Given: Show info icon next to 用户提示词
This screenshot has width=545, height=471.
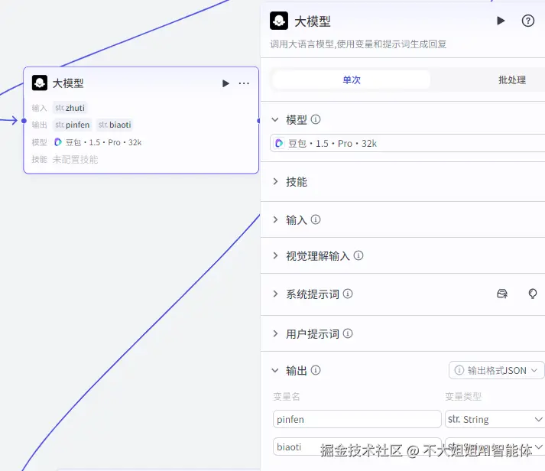Looking at the screenshot, I should 348,333.
